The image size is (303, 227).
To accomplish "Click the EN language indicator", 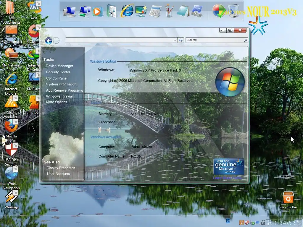I will 228,220.
